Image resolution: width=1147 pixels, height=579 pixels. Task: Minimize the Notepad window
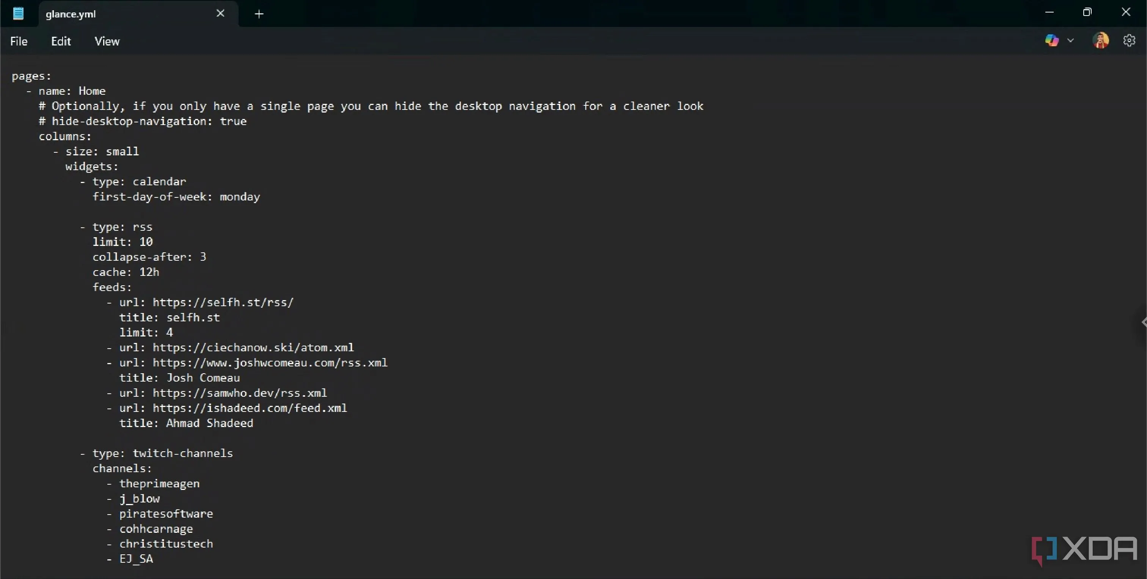(x=1049, y=13)
